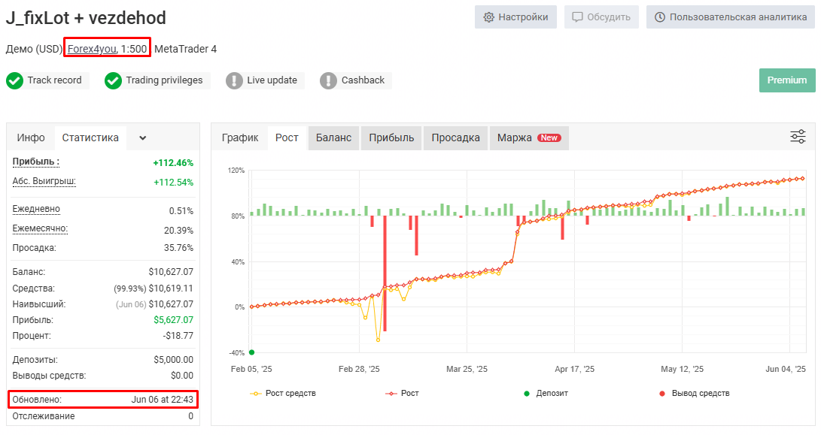Open the Forex4you broker link
This screenshot has height=435, width=821.
(92, 49)
